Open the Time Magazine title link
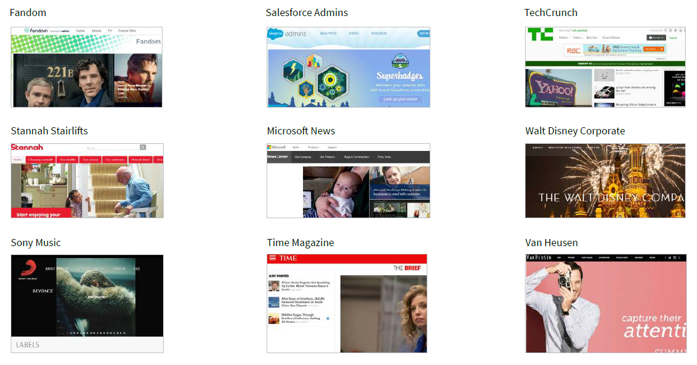 click(x=301, y=243)
